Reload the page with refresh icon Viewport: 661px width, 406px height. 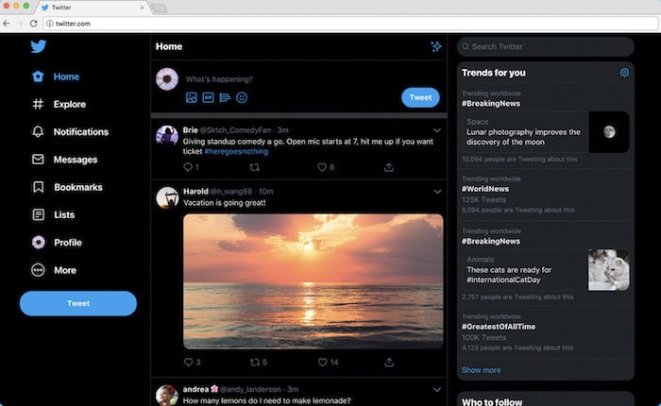34,24
